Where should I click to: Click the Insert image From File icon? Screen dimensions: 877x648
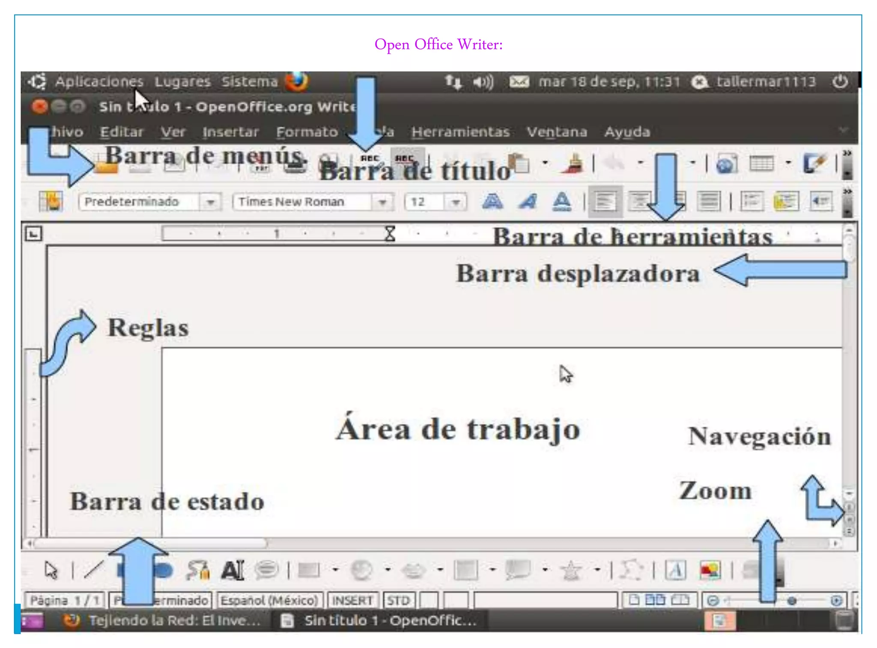(x=710, y=570)
